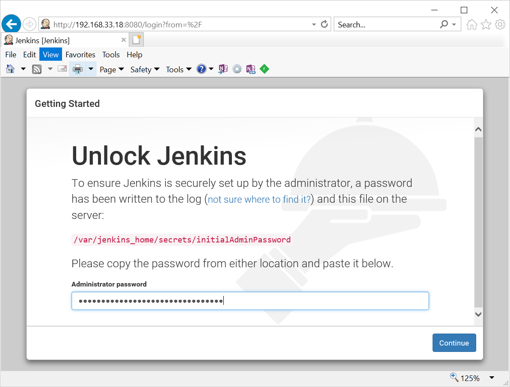Image resolution: width=510 pixels, height=387 pixels.
Task: Open the Favorites star icon
Action: coord(486,25)
